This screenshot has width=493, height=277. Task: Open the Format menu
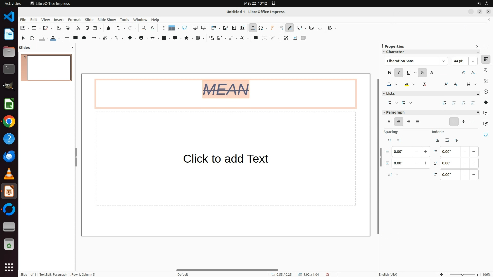point(74,20)
